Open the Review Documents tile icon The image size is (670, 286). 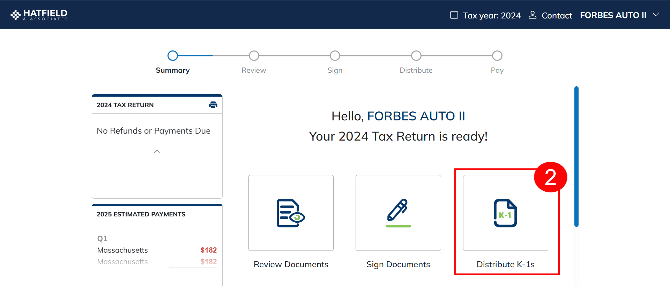tap(291, 213)
